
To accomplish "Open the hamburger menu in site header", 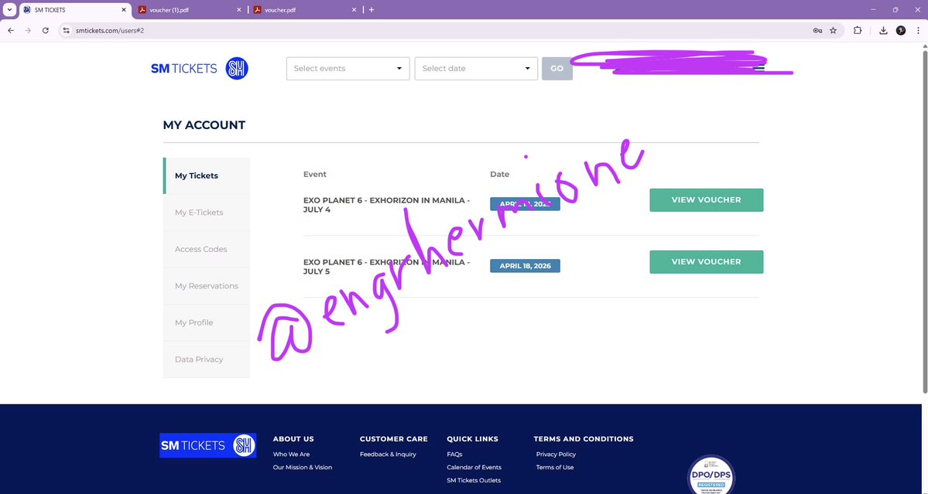I will tap(758, 68).
